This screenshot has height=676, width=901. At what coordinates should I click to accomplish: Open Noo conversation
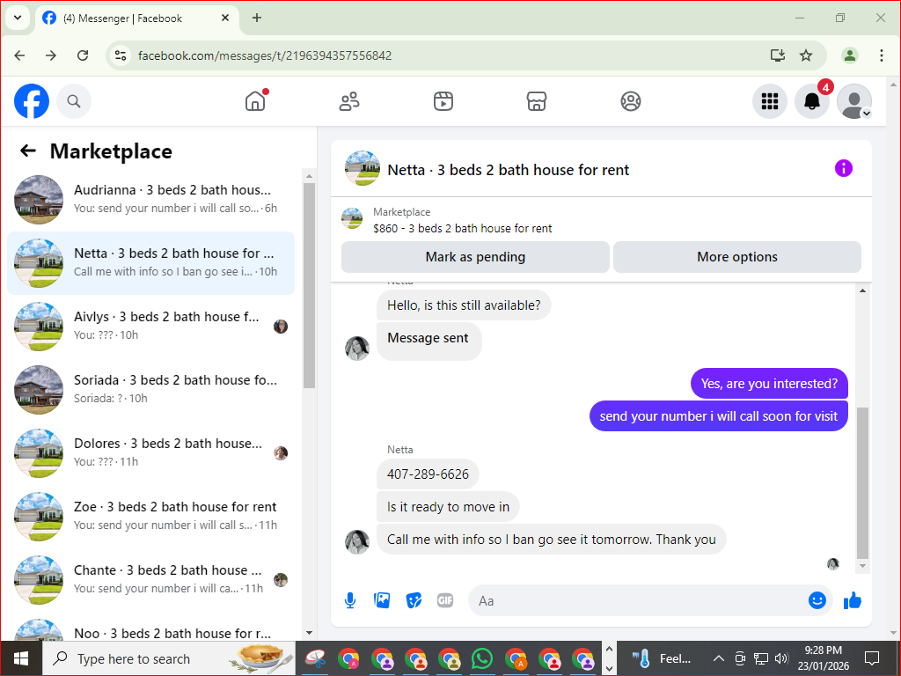(x=151, y=629)
